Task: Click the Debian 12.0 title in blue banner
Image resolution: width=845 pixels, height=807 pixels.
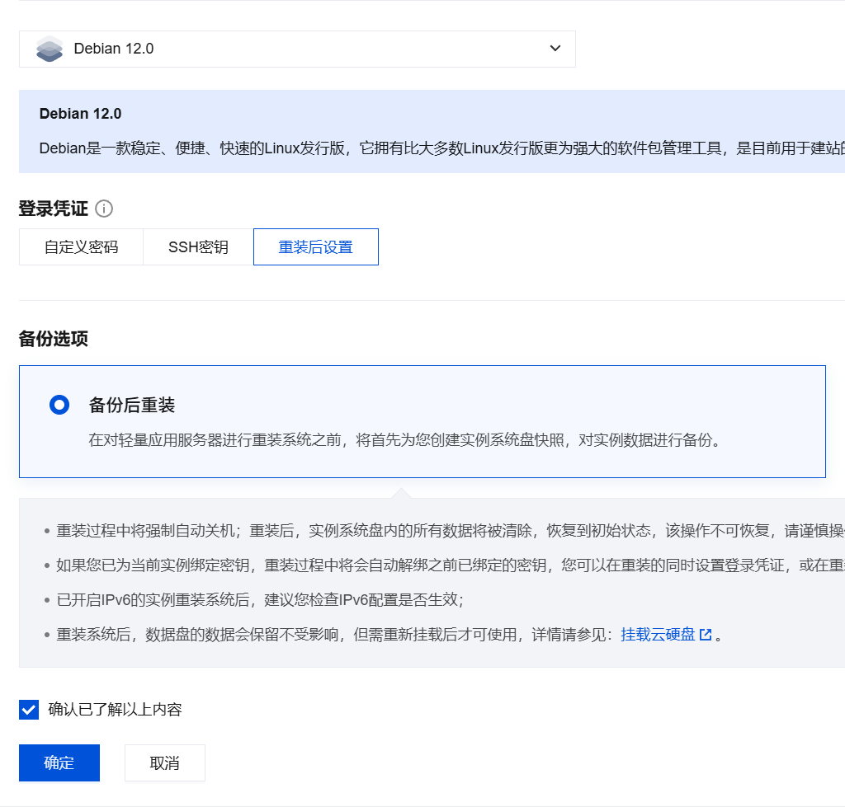Action: 80,114
